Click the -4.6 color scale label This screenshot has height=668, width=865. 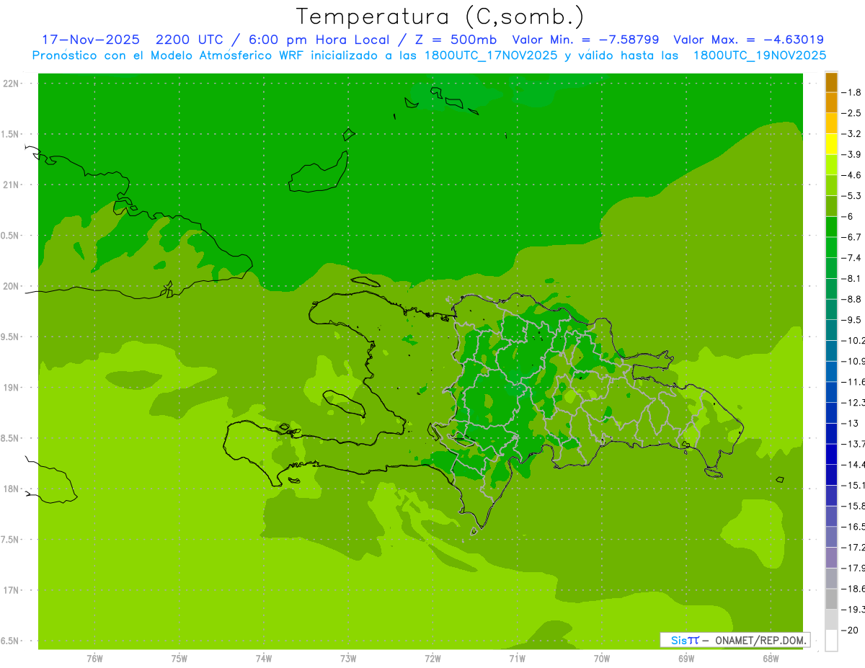coord(851,175)
